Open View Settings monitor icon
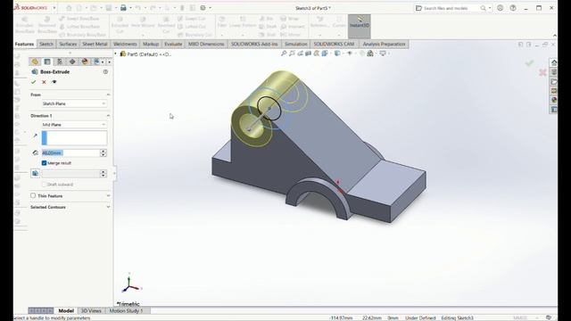The width and height of the screenshot is (571, 321). (x=383, y=53)
